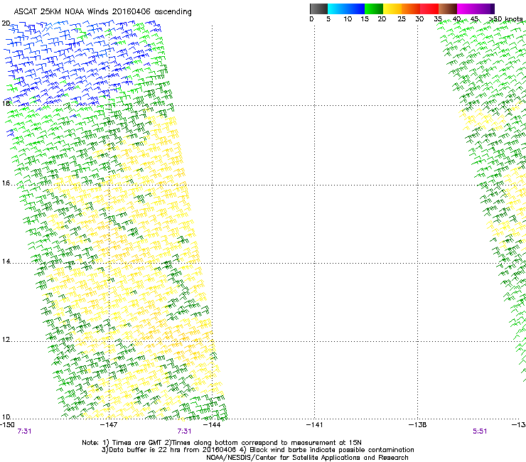The width and height of the screenshot is (526, 462).
Task: Click the purple 7:31 time under -150
Action: [x=24, y=431]
